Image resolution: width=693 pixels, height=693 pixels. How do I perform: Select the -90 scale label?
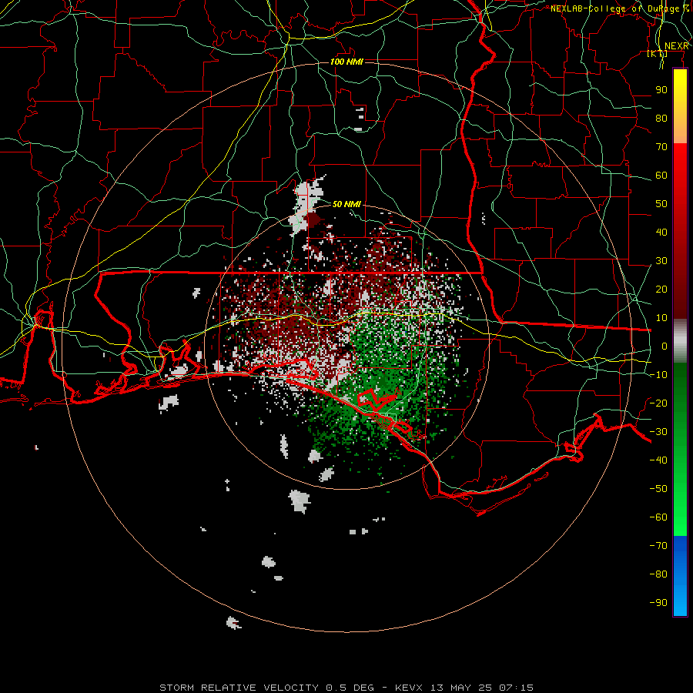(658, 603)
